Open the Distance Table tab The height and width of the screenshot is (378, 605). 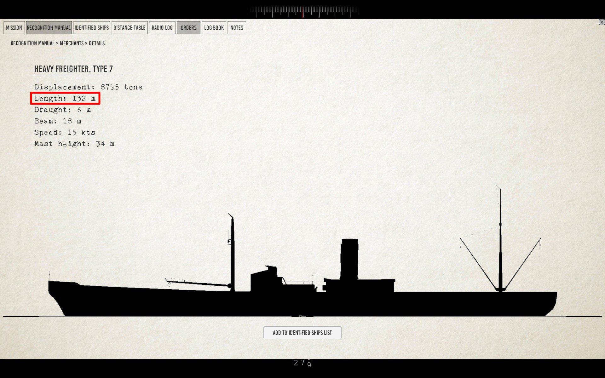click(x=129, y=28)
